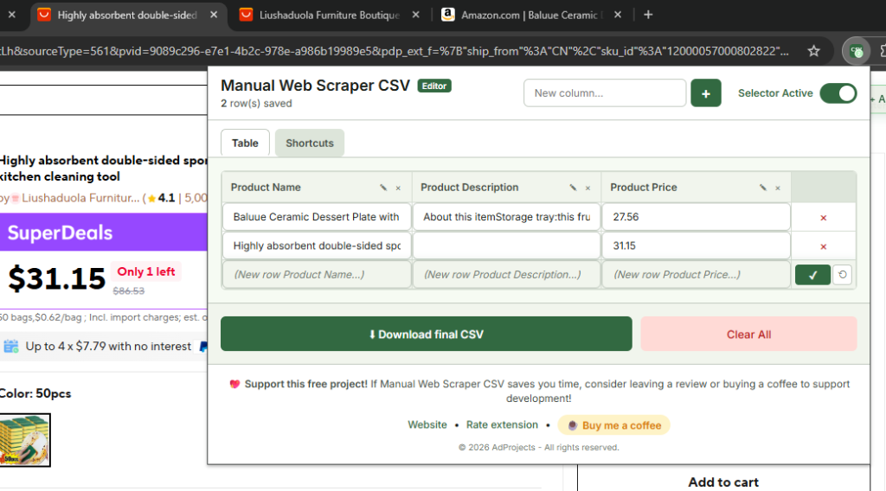The height and width of the screenshot is (491, 886).
Task: Edit Product Price column name pencil
Action: click(x=763, y=188)
